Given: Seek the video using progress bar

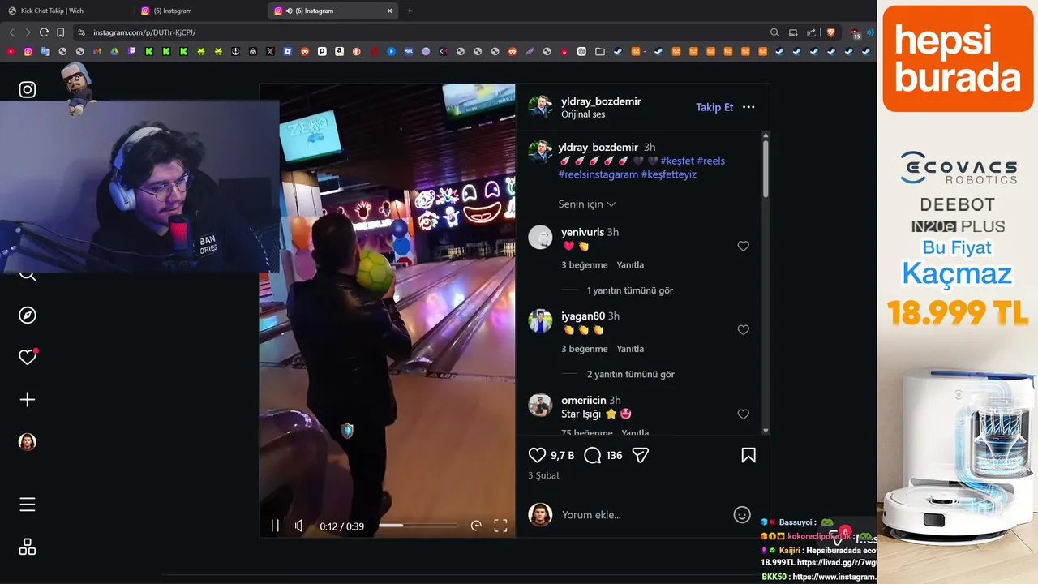Looking at the screenshot, I should (x=419, y=526).
